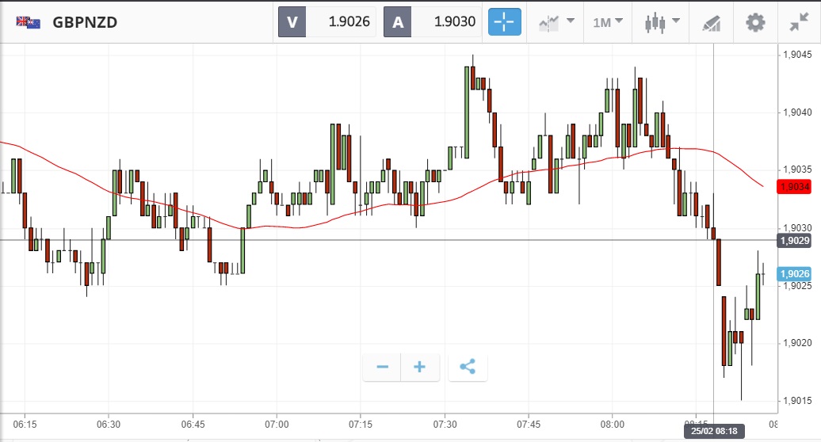
Task: Select the GBPNZD symbol name
Action: [85, 22]
